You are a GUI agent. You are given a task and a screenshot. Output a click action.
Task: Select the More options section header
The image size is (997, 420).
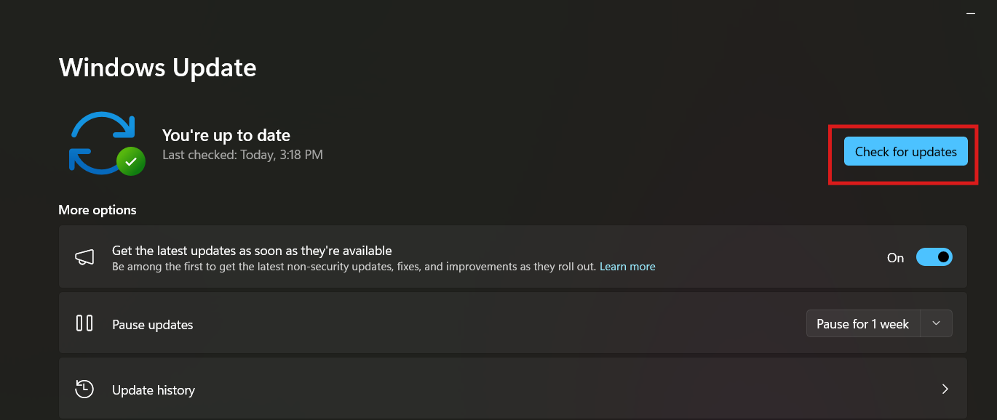click(x=97, y=209)
